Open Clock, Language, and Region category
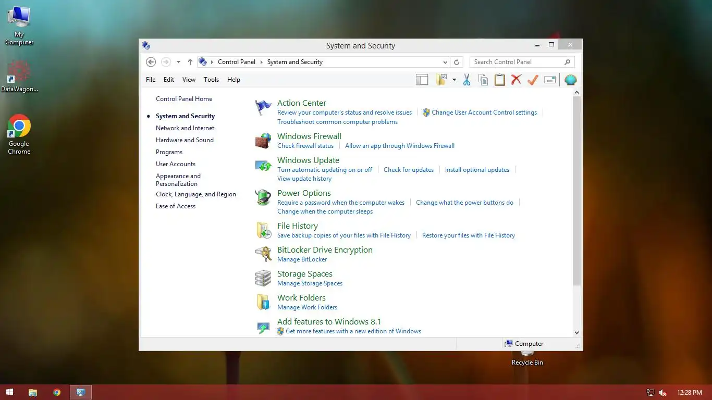The height and width of the screenshot is (400, 712). (x=196, y=194)
